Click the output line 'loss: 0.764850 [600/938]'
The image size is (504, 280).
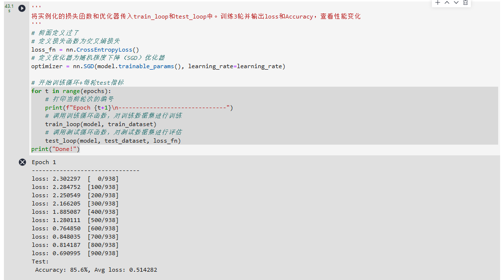(x=75, y=228)
